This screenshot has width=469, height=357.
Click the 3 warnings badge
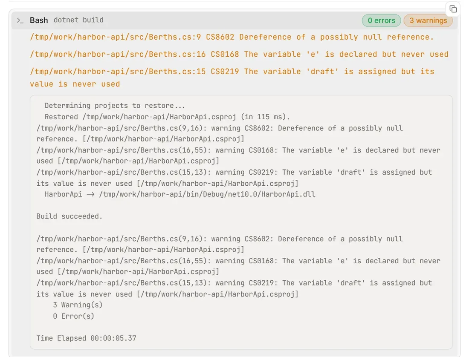[x=428, y=20]
